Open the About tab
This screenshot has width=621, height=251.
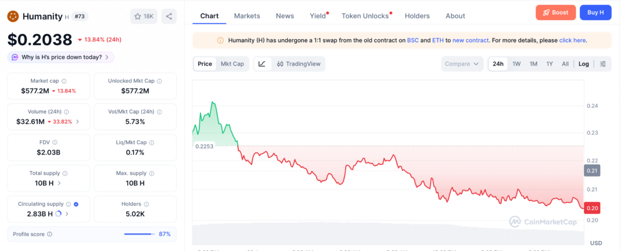[455, 16]
